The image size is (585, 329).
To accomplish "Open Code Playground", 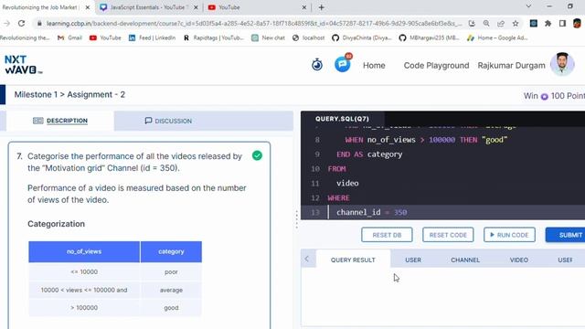I will tap(436, 65).
